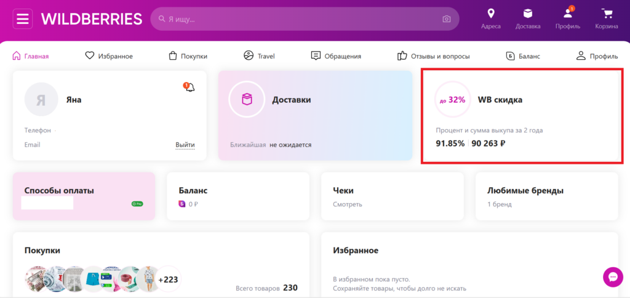Click the +223 more purchases circle

pyautogui.click(x=169, y=279)
